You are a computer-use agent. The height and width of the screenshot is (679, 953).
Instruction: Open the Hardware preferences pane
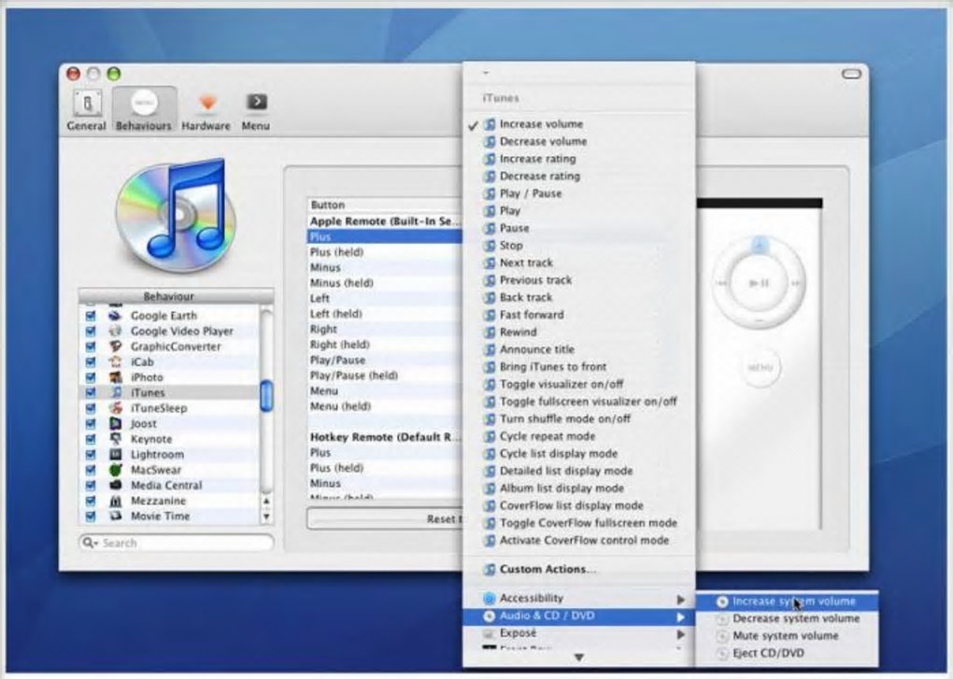[206, 110]
